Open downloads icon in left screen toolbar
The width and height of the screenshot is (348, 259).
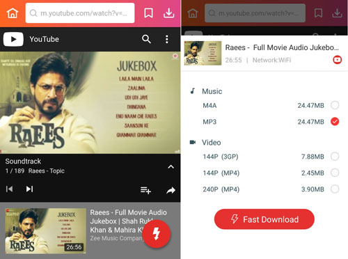(x=169, y=13)
